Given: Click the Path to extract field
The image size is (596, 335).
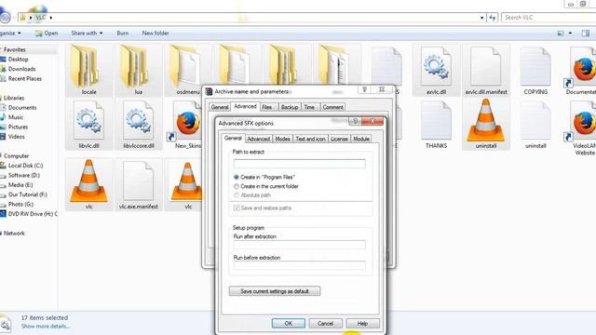Looking at the screenshot, I should pyautogui.click(x=300, y=164).
